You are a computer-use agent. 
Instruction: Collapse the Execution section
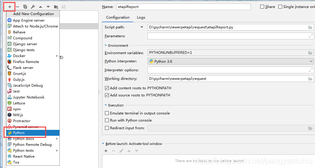click(106, 105)
